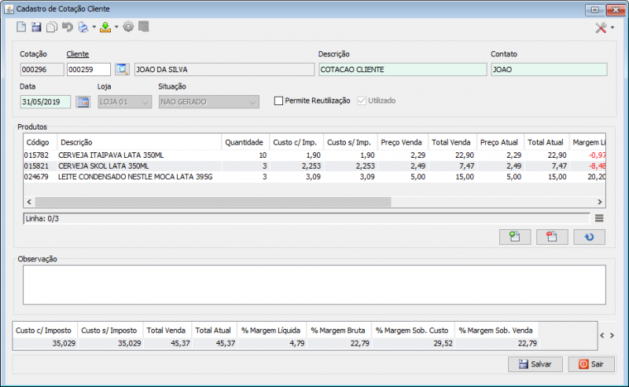This screenshot has height=387, width=629.
Task: Select the CERVEJA SKOL LATA 350ML row
Action: coord(314,166)
